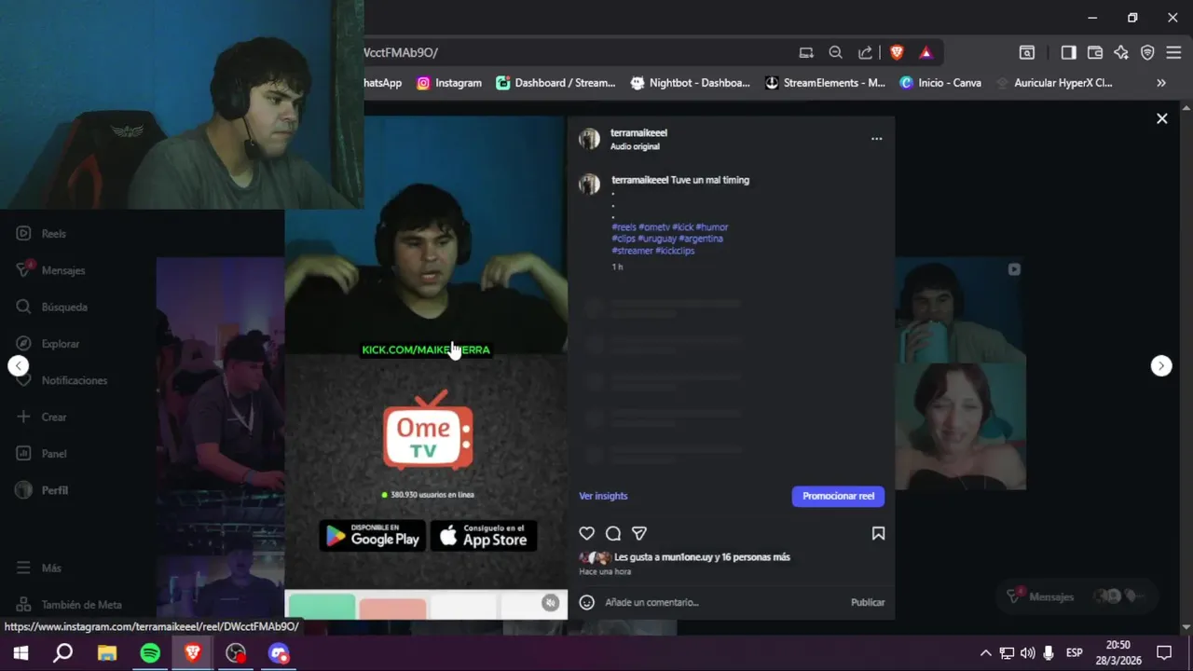The image size is (1193, 671).
Task: Open the #kickclips hashtag
Action: [675, 251]
